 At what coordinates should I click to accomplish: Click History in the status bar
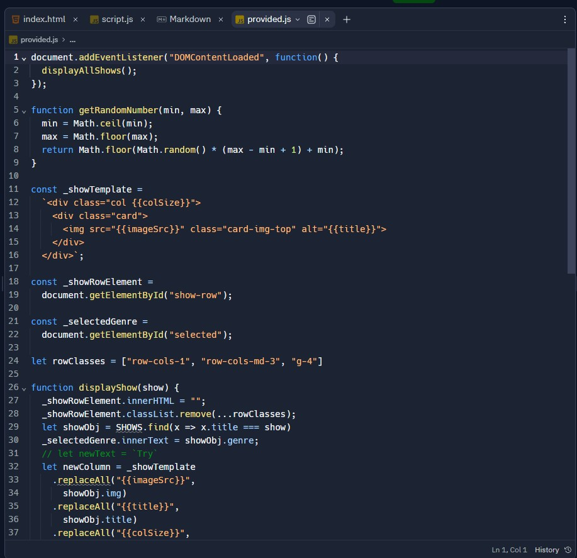click(546, 549)
